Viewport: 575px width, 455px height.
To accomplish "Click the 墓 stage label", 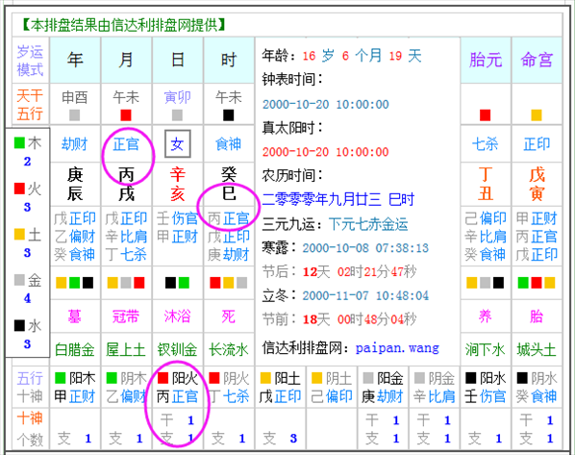I will tap(75, 316).
